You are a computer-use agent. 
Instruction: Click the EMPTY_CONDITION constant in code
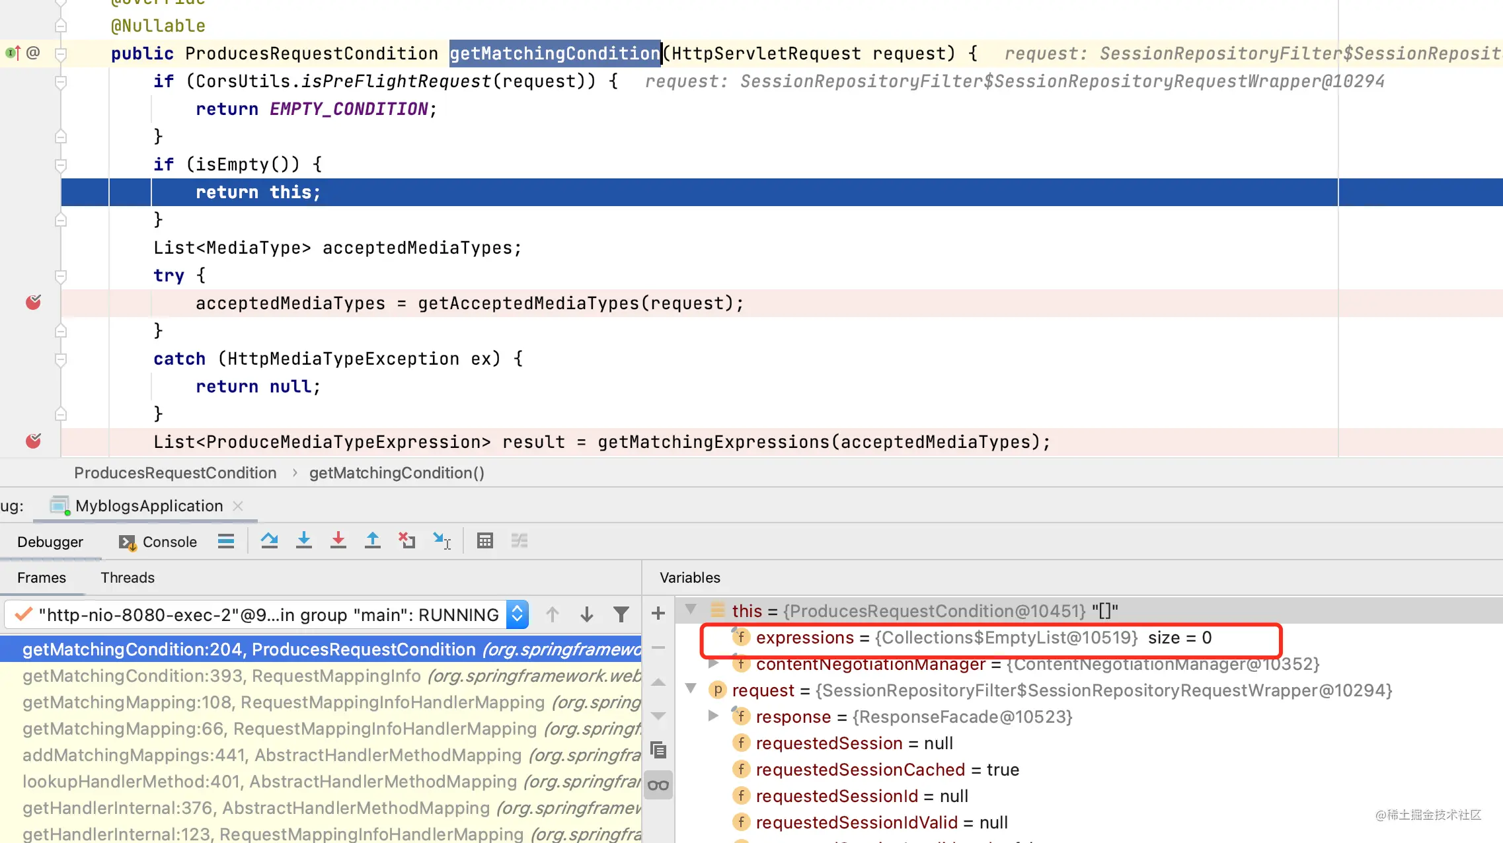pos(348,109)
